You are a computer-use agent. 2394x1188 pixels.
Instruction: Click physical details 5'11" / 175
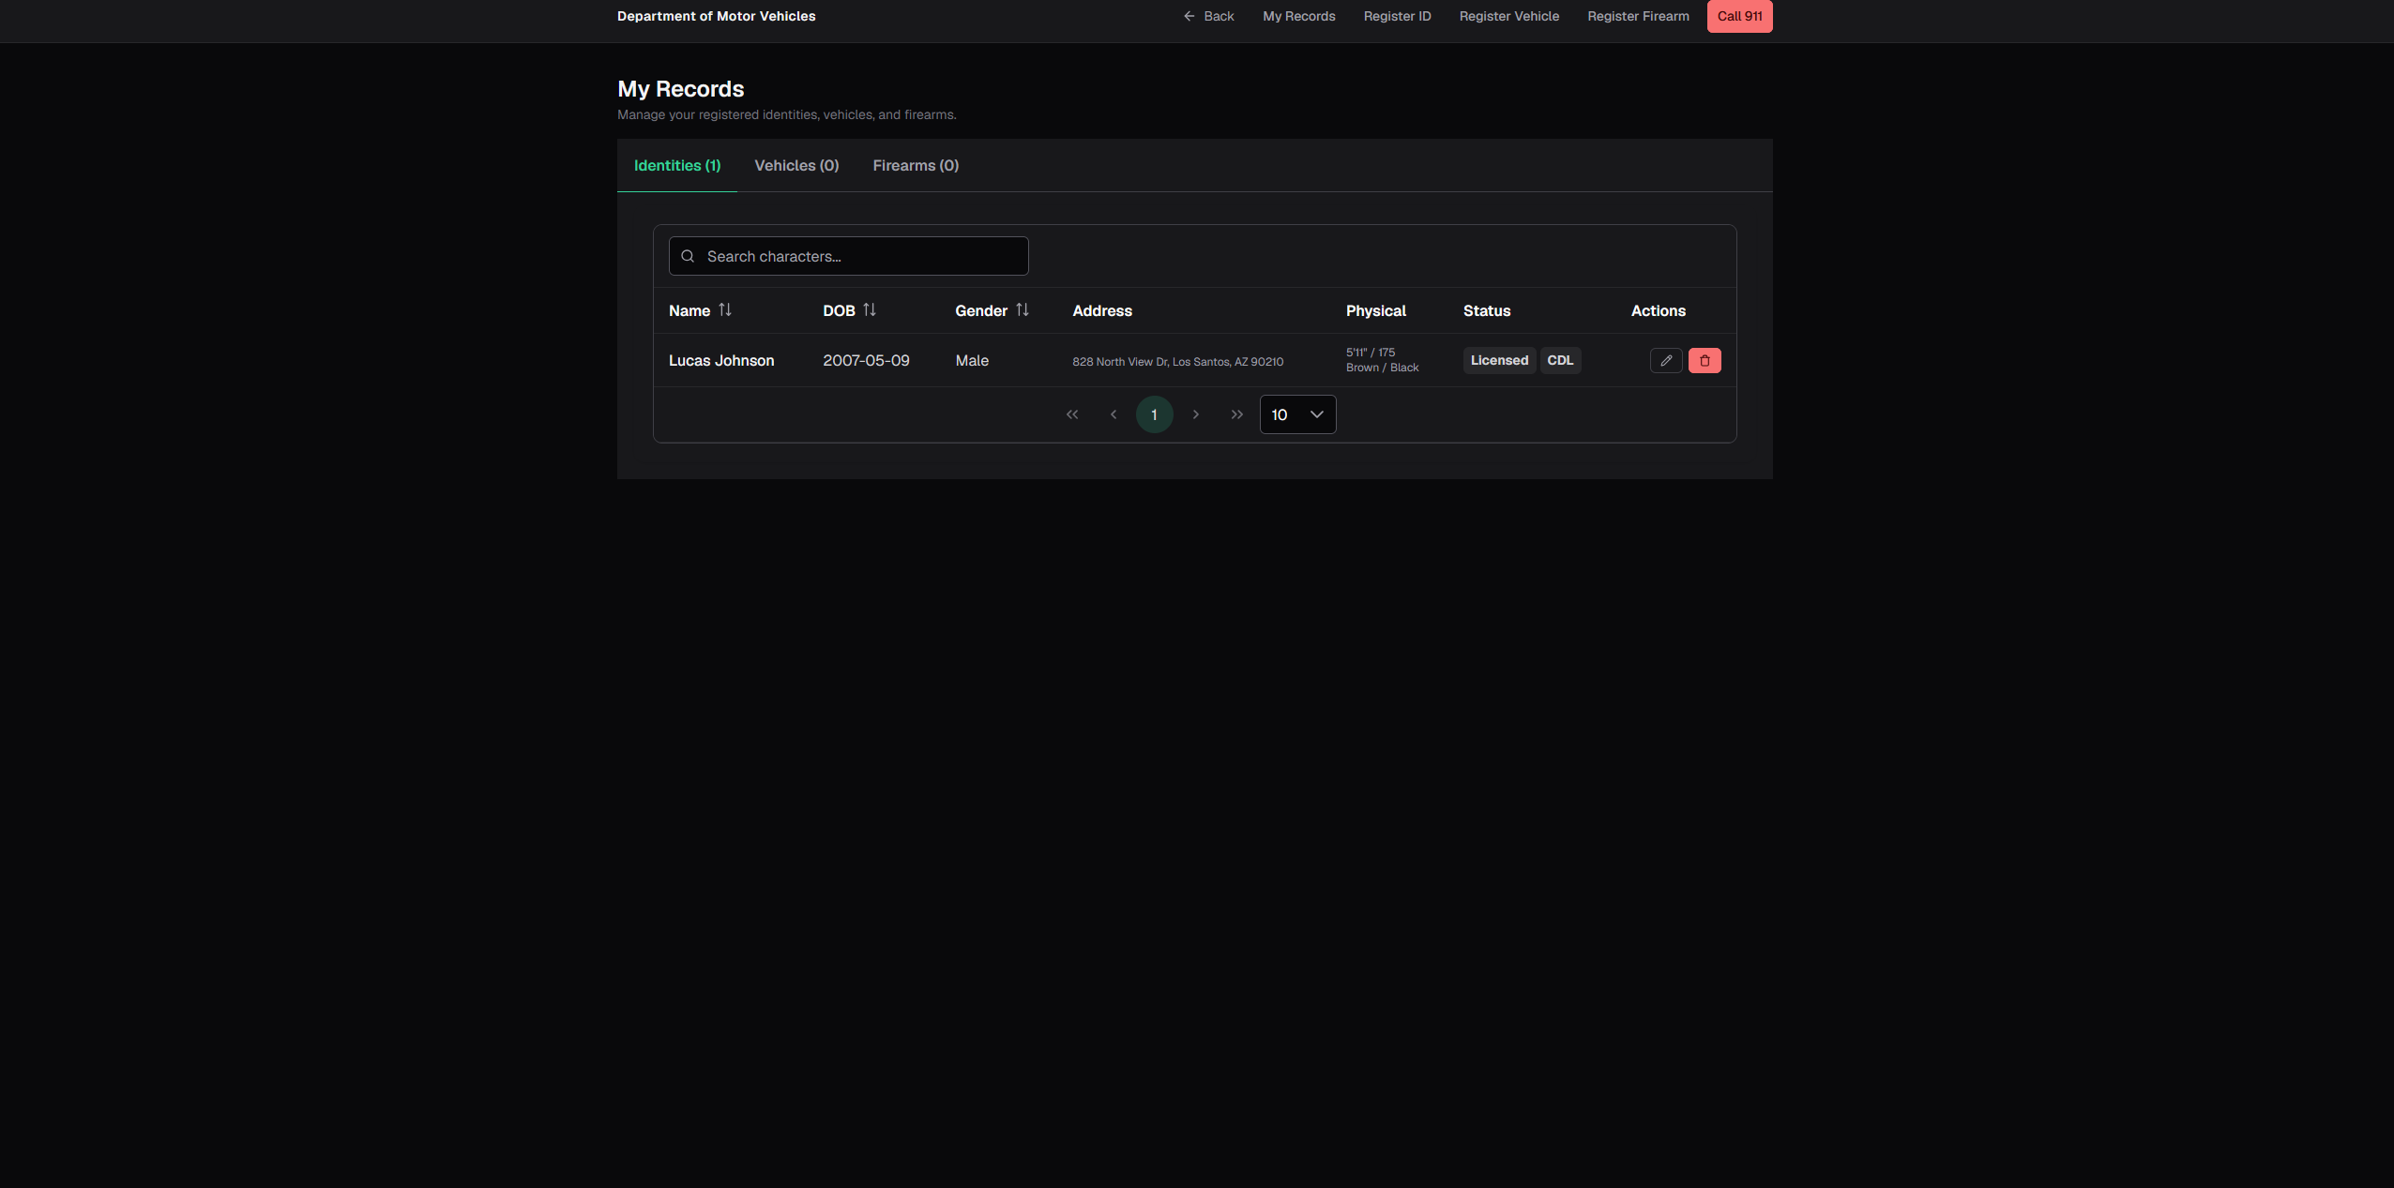coord(1370,353)
